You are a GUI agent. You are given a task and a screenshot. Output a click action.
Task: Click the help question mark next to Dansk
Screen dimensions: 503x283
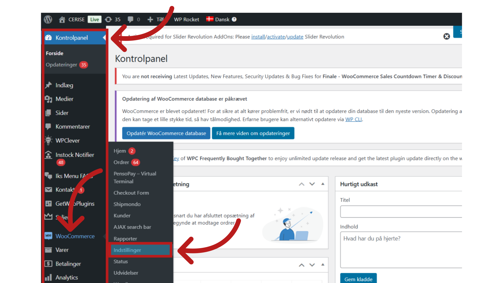[x=234, y=19]
